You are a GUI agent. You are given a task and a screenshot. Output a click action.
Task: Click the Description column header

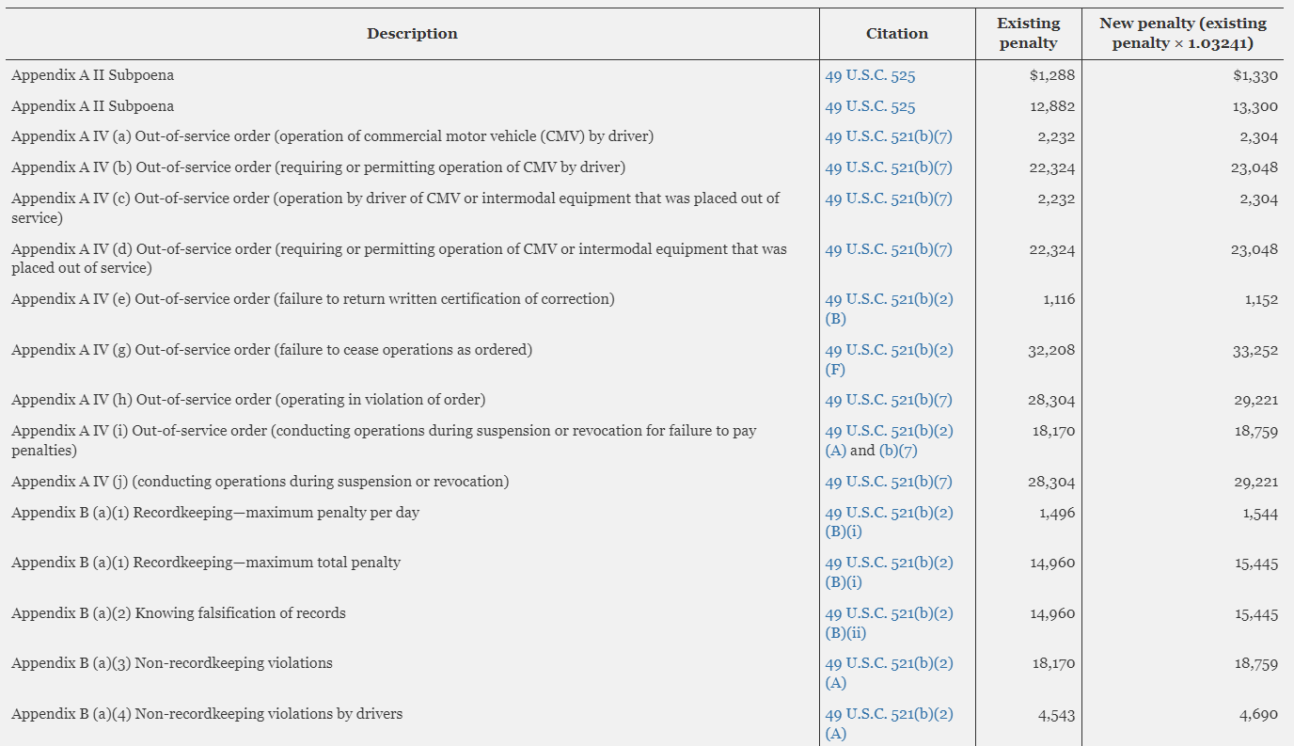412,34
